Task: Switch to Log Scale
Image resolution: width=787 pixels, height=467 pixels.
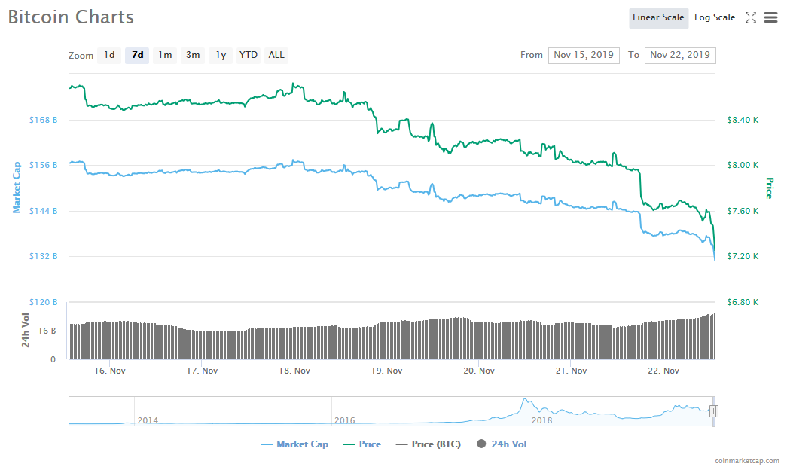Action: pyautogui.click(x=715, y=17)
